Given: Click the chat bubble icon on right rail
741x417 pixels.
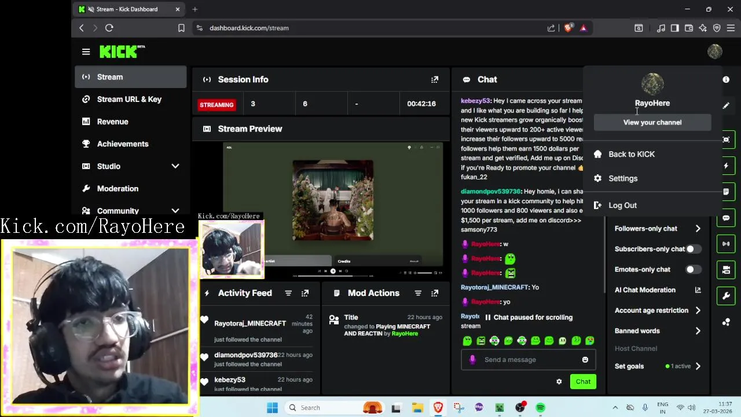Looking at the screenshot, I should click(x=726, y=218).
